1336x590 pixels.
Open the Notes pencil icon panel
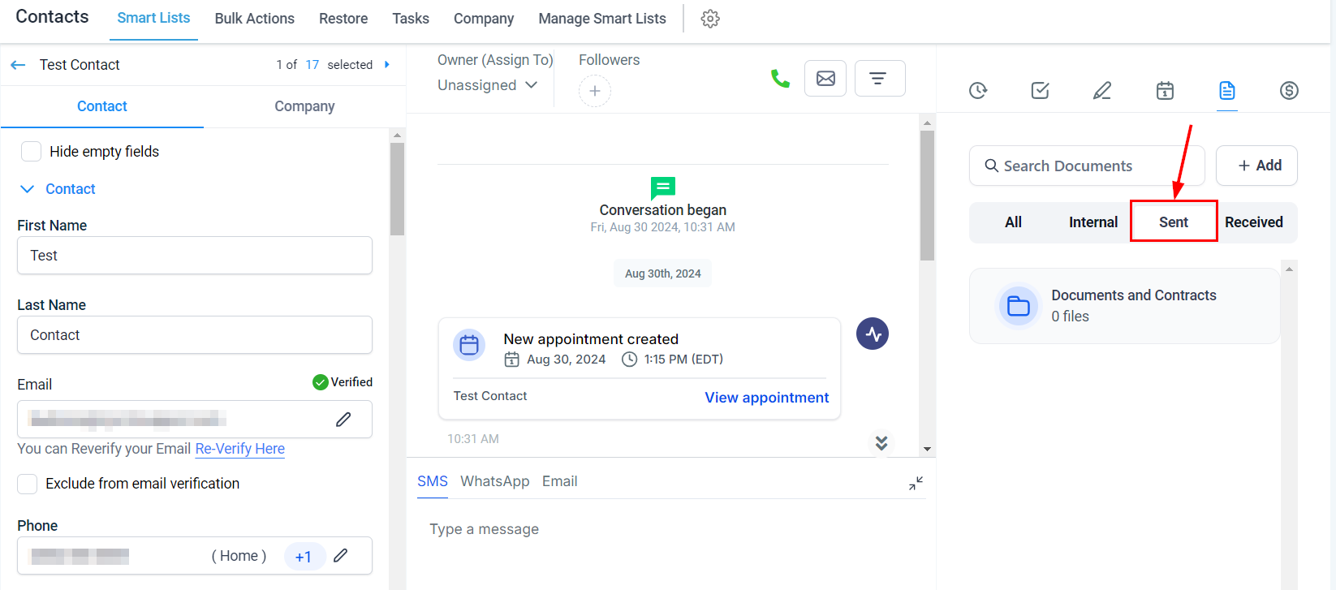[x=1101, y=90]
